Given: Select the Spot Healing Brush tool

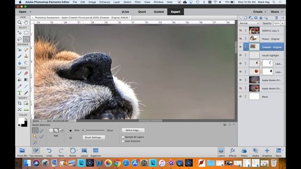Looking at the screenshot, I should pyautogui.click(x=26, y=50).
